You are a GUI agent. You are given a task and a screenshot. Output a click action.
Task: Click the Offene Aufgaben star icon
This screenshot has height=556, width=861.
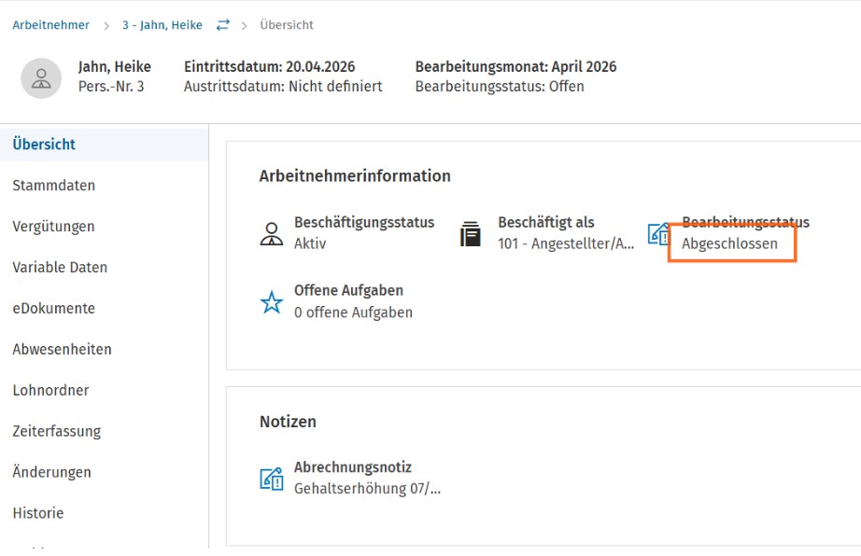[x=271, y=302]
